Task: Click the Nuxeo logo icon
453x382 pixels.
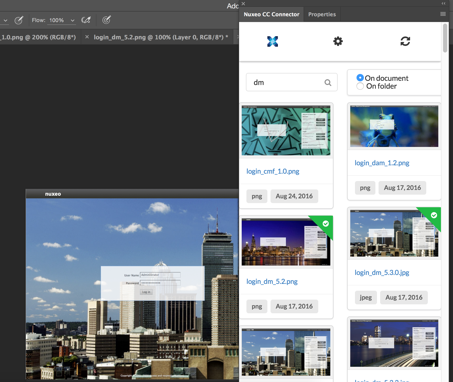Action: [272, 41]
